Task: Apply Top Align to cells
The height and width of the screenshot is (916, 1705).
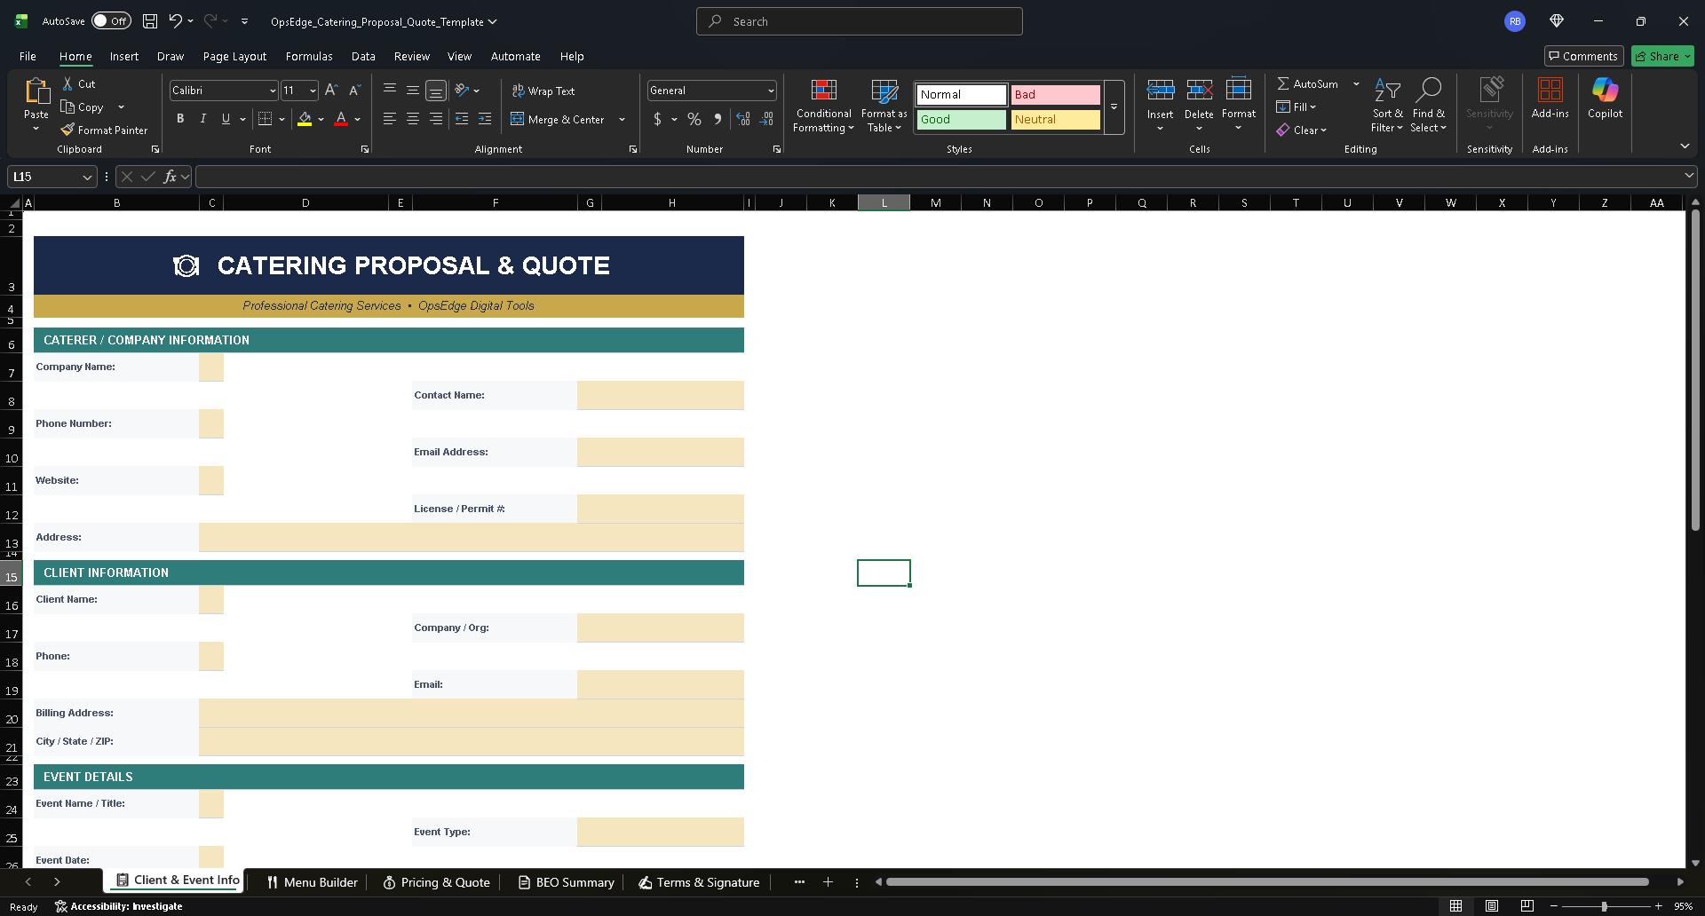Action: point(389,91)
